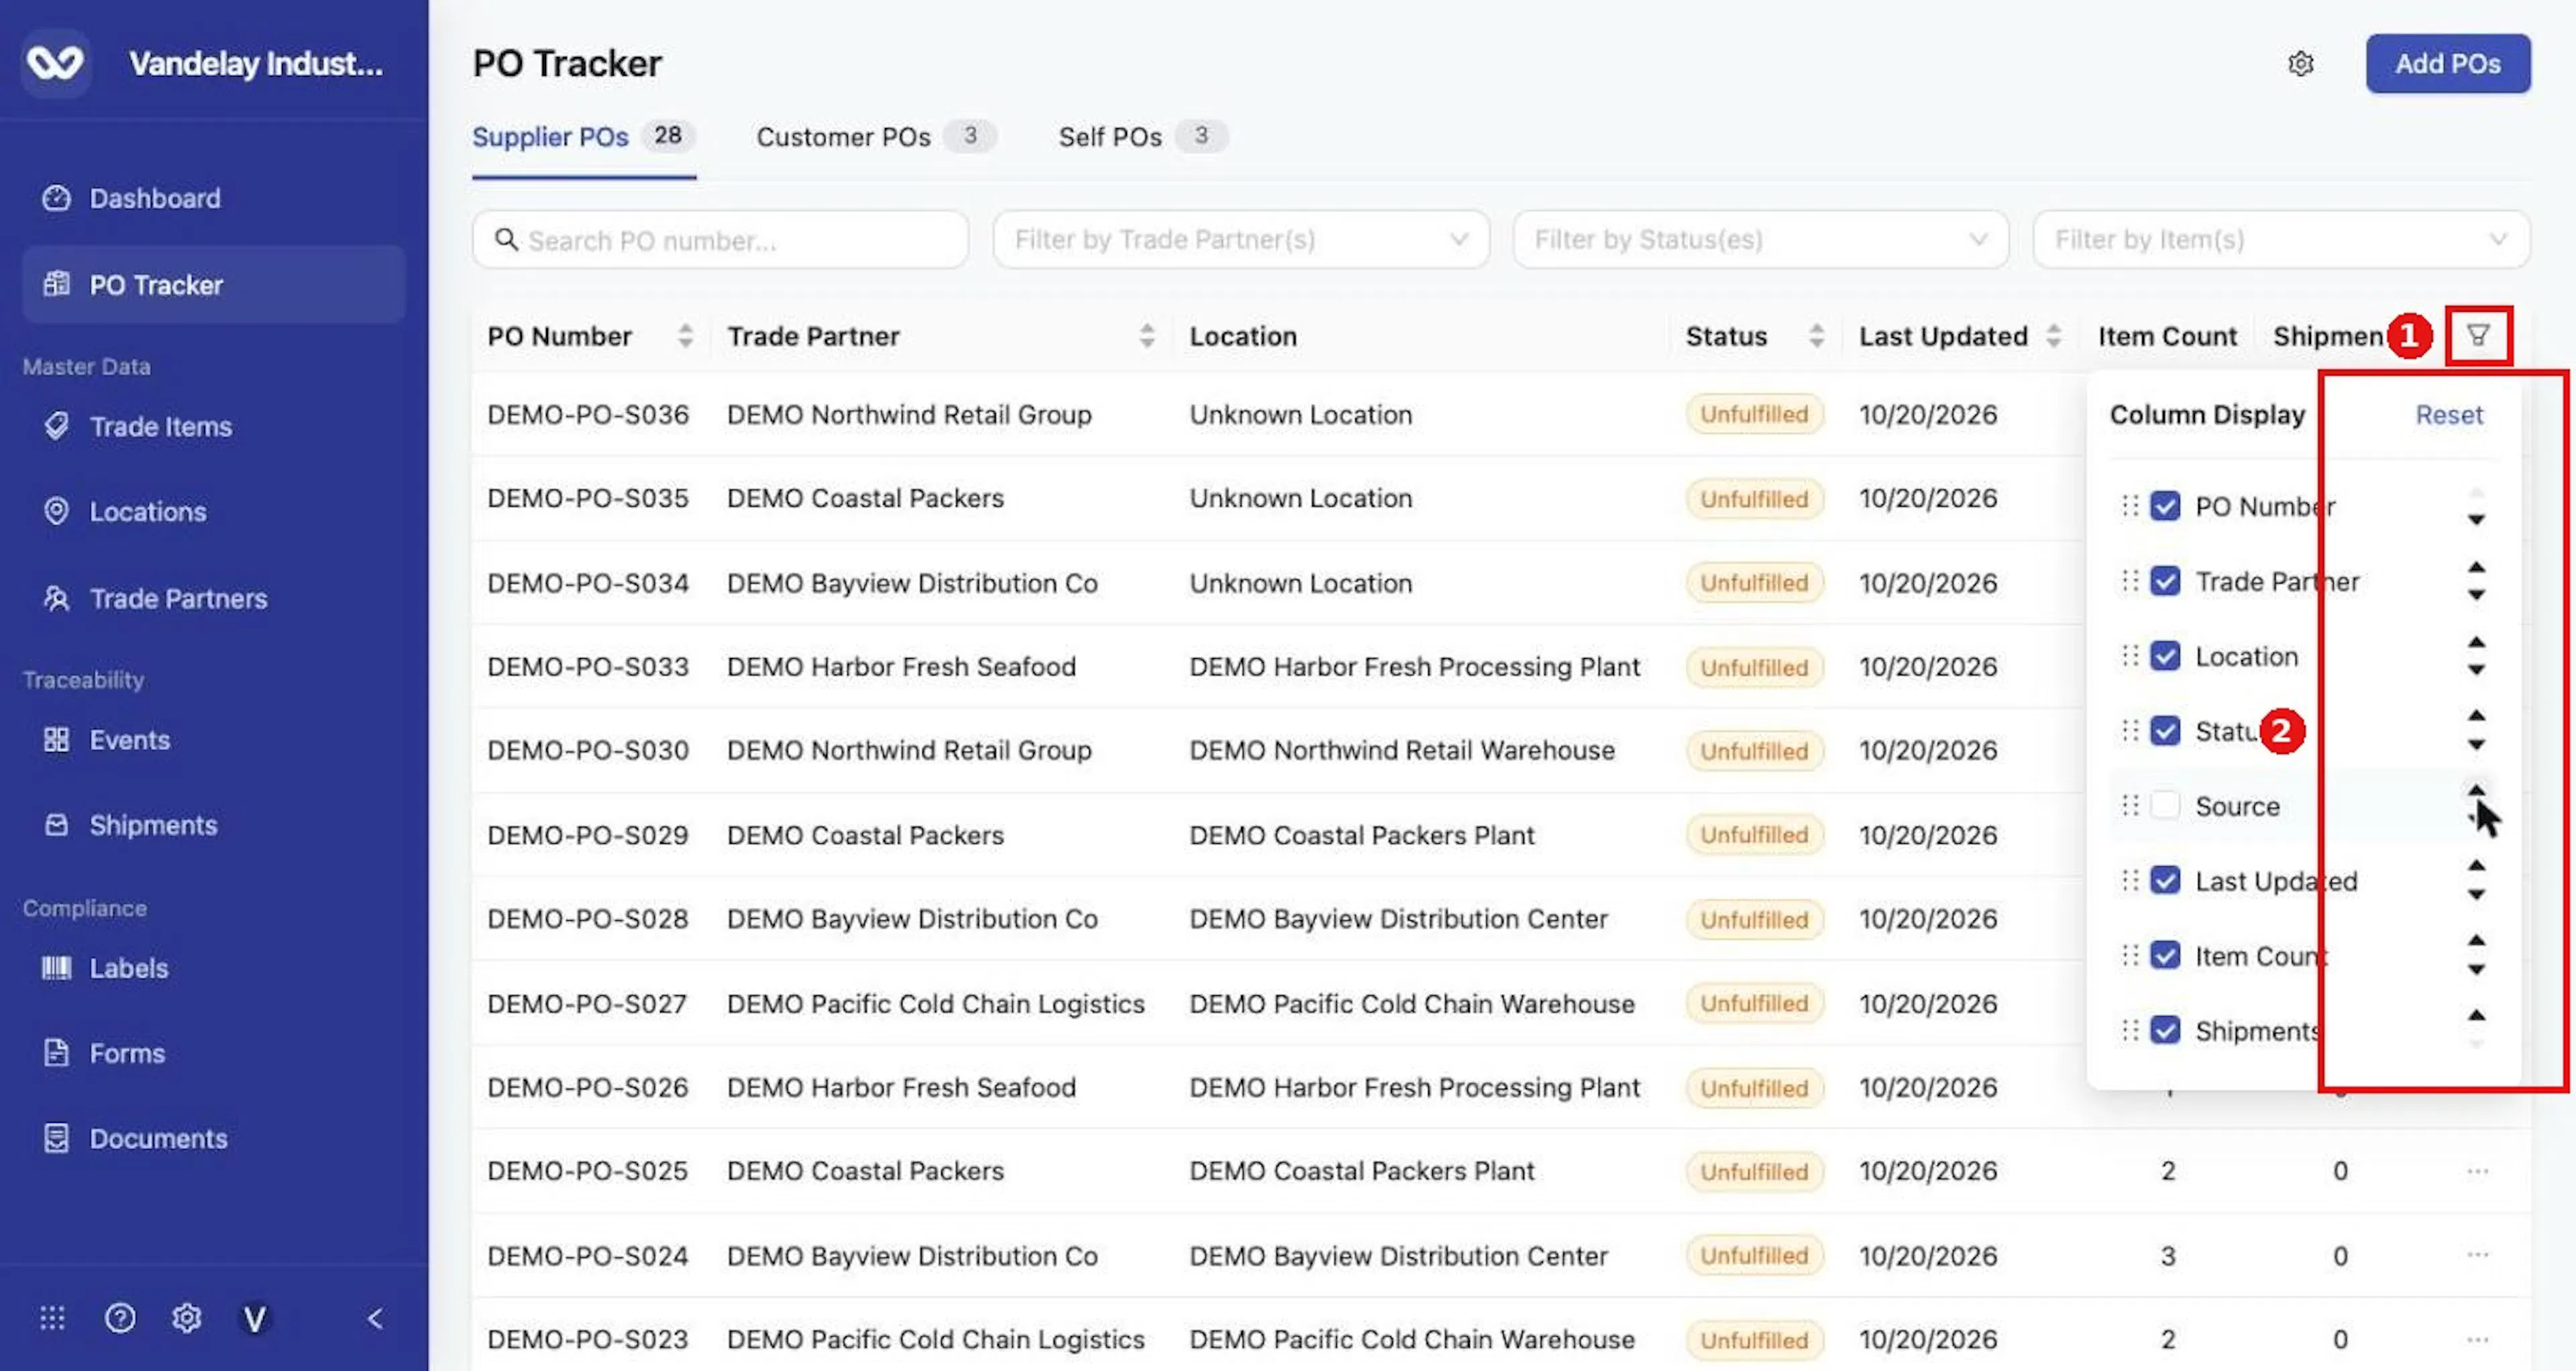Open the help question mark icon
Image resolution: width=2576 pixels, height=1371 pixels.
[x=120, y=1318]
